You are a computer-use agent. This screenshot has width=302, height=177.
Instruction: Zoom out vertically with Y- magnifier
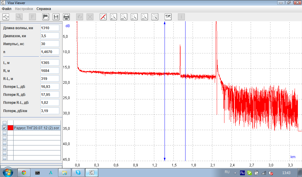[134, 17]
